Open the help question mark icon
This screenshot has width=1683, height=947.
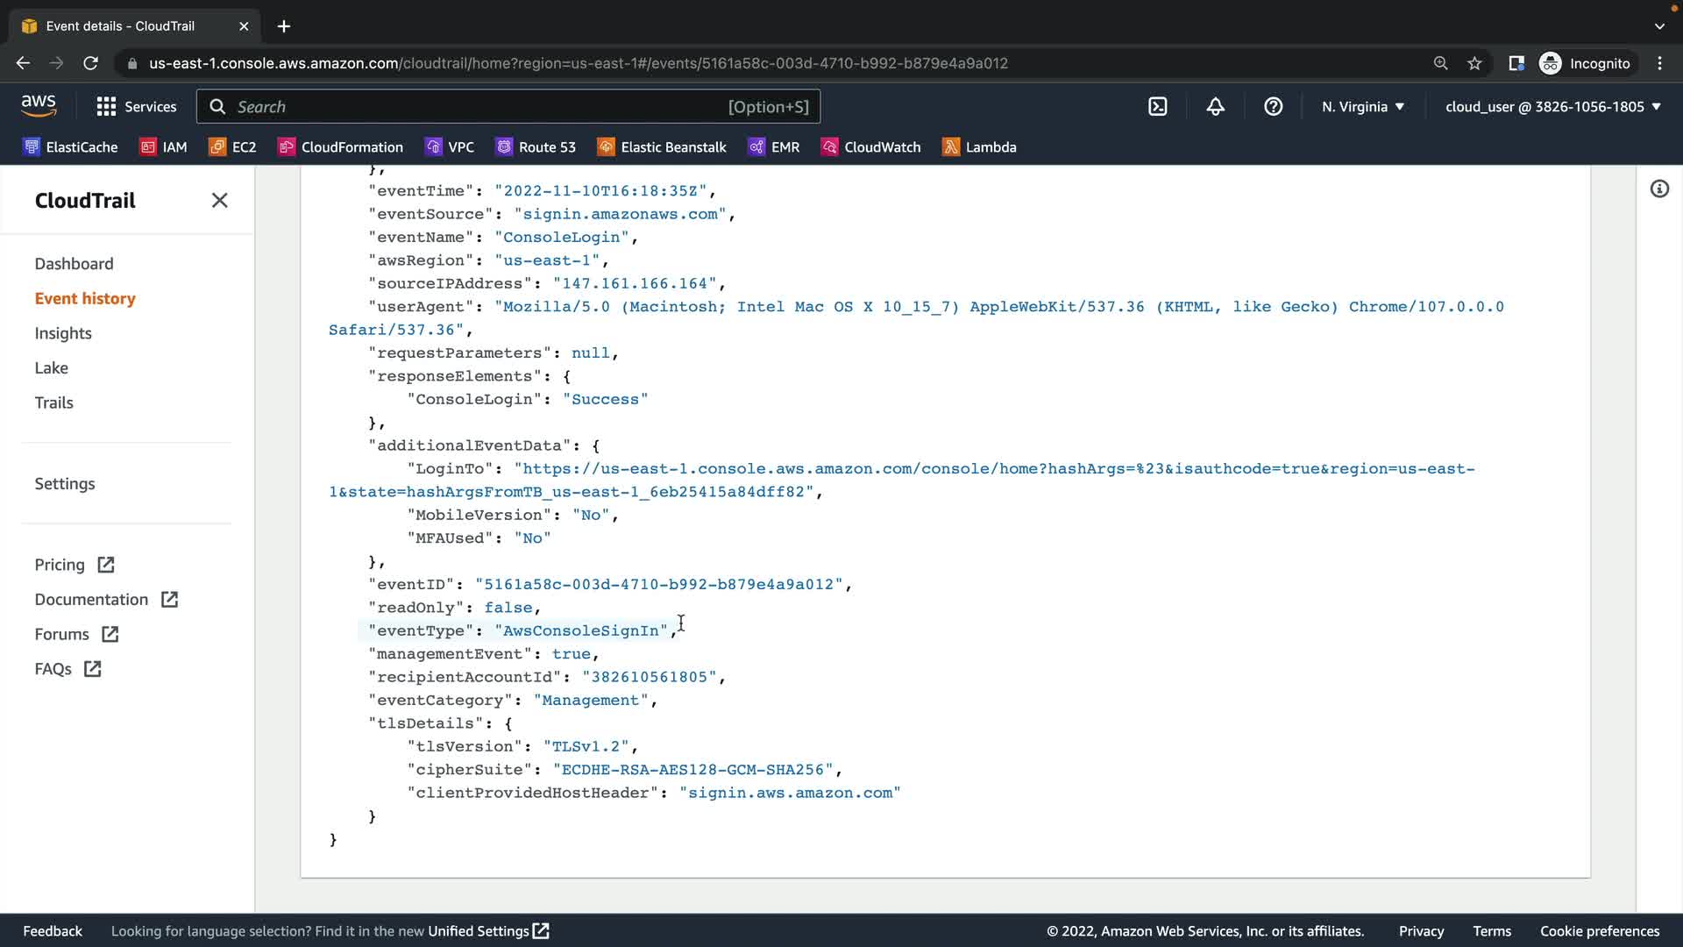point(1273,107)
